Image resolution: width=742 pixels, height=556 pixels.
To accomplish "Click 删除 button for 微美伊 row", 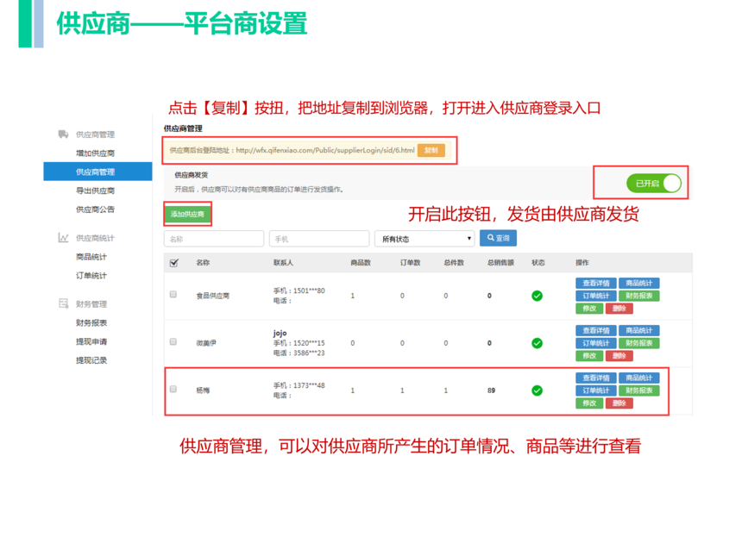I will click(x=619, y=356).
